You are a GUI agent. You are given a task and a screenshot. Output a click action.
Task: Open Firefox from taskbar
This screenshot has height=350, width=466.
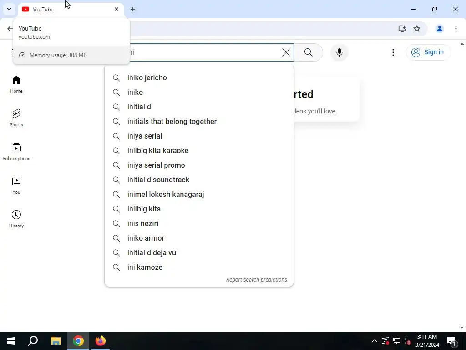coord(101,341)
